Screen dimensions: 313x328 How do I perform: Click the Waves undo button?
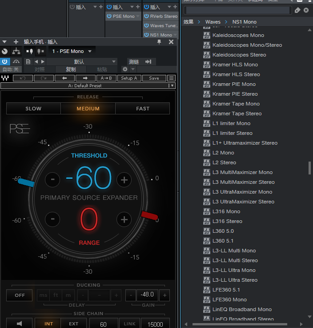[23, 78]
